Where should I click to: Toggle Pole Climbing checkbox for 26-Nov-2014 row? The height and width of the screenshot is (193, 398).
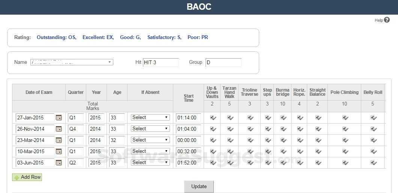tap(345, 129)
